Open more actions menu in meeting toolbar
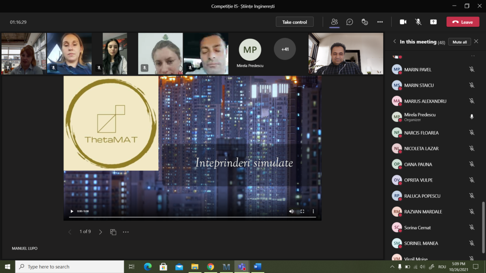486x273 pixels. pyautogui.click(x=380, y=22)
